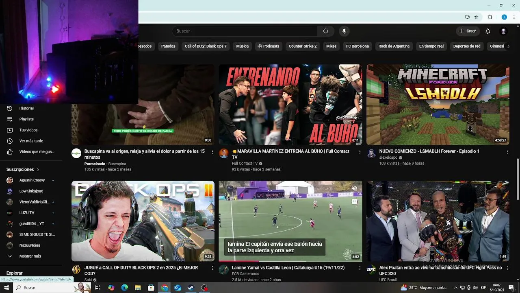Seek Lamine Yamal preview progress bar
The image size is (520, 293).
pos(290,261)
